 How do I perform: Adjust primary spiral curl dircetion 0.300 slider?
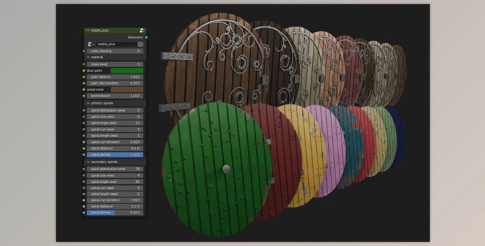pyautogui.click(x=115, y=142)
